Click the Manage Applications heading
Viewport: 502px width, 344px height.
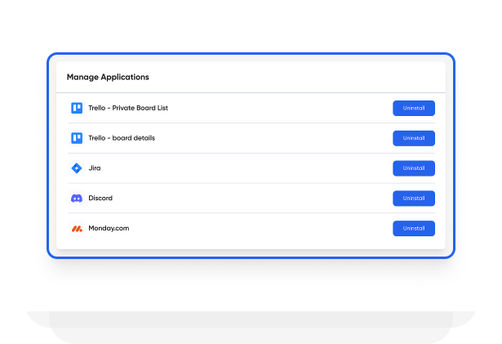[x=108, y=77]
